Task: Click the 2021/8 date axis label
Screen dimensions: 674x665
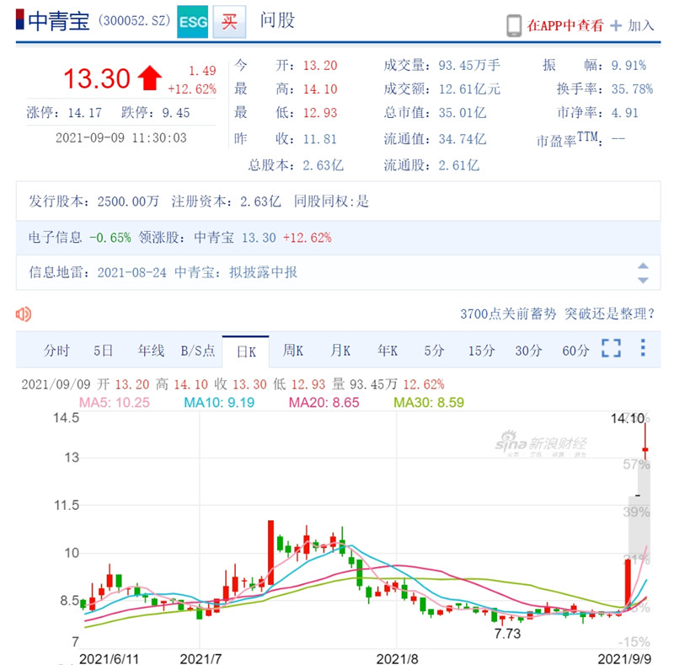Action: 397,658
